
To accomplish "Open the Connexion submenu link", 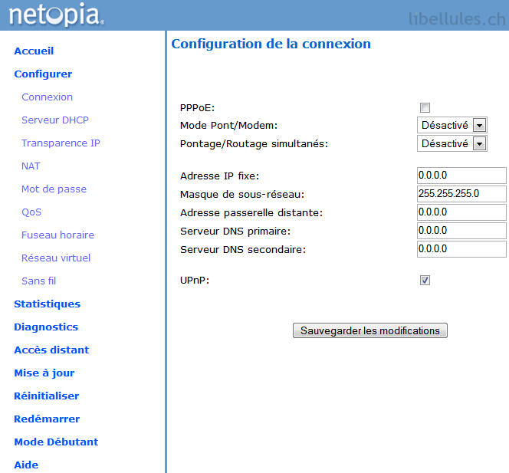I will click(x=47, y=97).
